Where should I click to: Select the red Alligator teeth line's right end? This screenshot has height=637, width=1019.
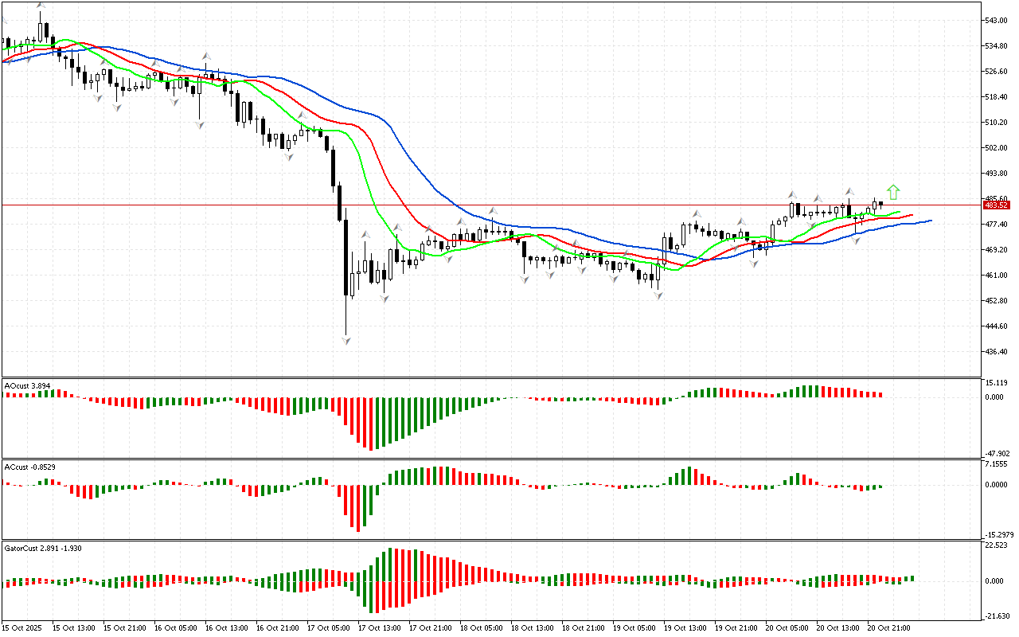tap(911, 215)
